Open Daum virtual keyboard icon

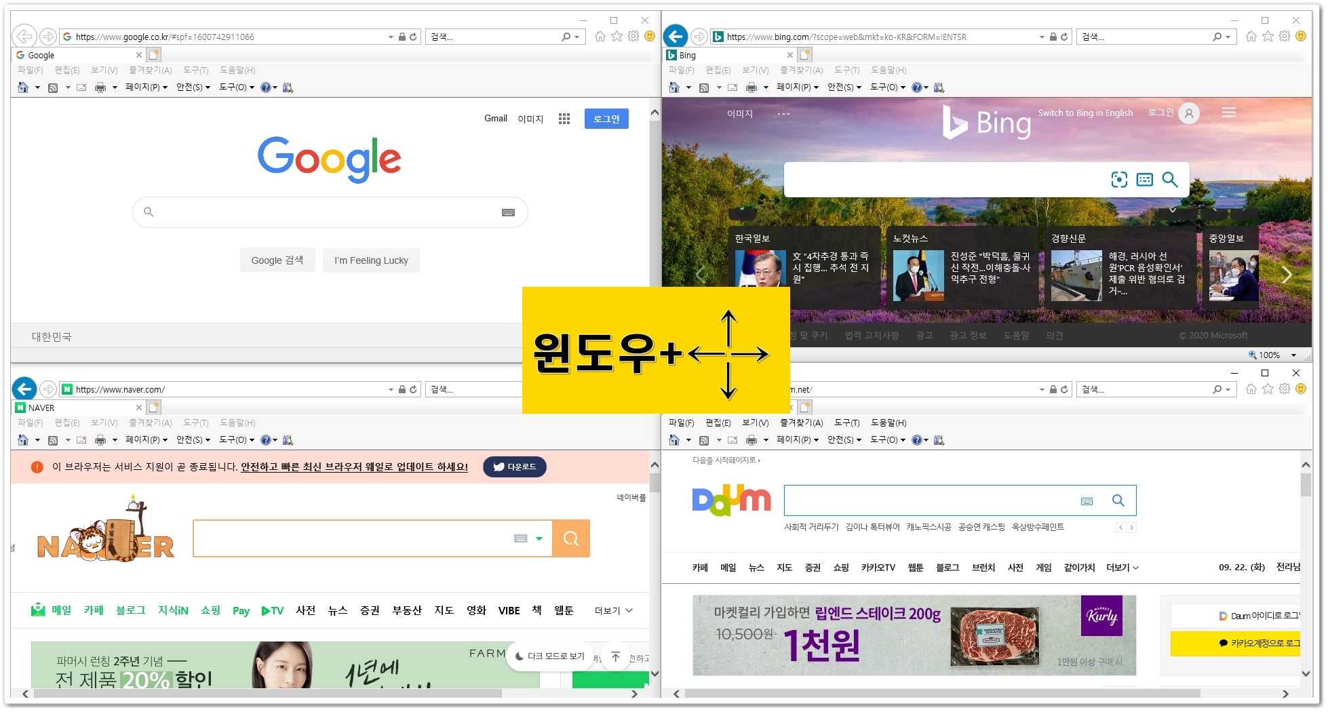coord(1087,501)
